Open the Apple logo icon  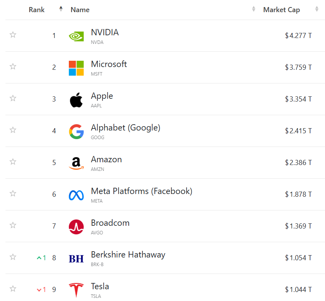(76, 100)
